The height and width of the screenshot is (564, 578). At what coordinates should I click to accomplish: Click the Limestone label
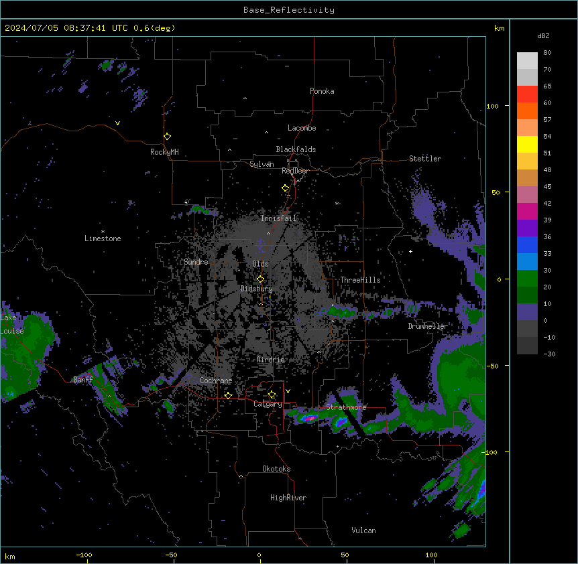103,238
